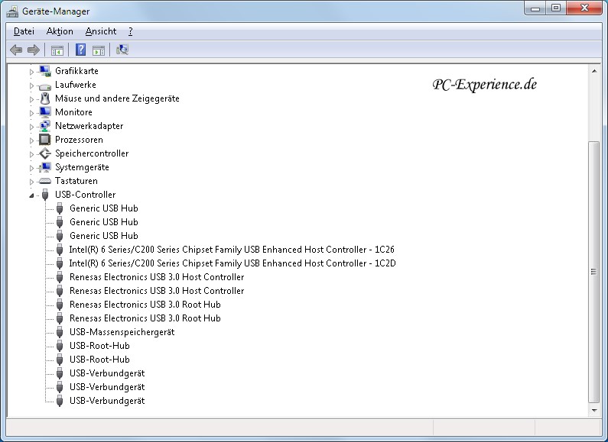
Task: Collapse the USB-Controller category
Action: click(x=32, y=195)
